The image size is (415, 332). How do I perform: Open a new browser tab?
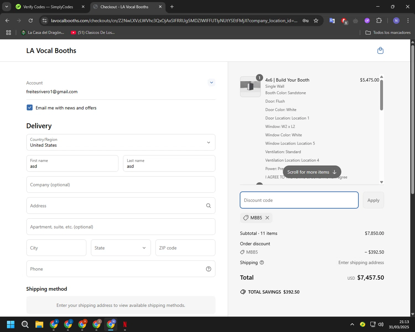click(172, 7)
